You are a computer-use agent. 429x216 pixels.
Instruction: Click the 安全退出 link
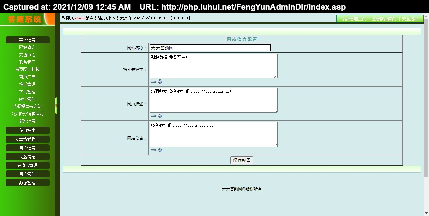point(410,19)
